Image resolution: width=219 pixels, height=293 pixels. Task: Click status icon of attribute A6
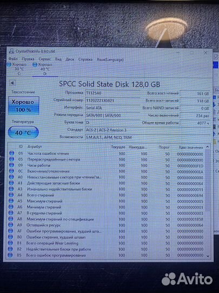11,207
